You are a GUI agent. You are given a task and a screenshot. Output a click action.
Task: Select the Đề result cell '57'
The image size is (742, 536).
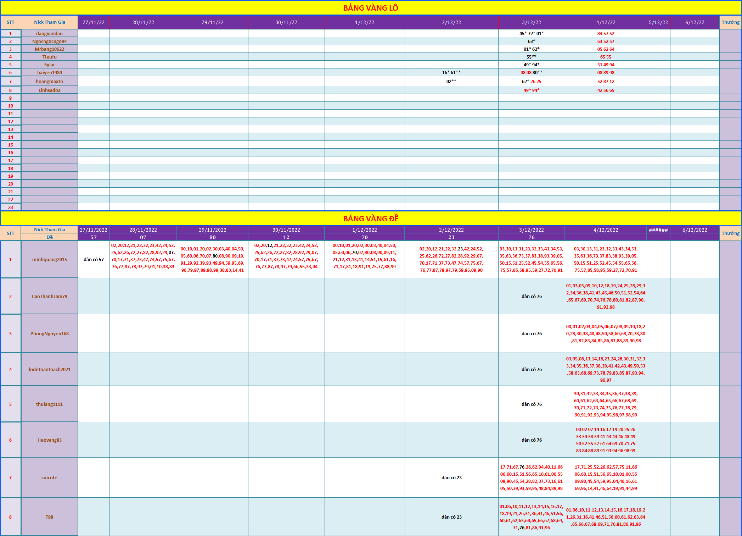(x=94, y=237)
